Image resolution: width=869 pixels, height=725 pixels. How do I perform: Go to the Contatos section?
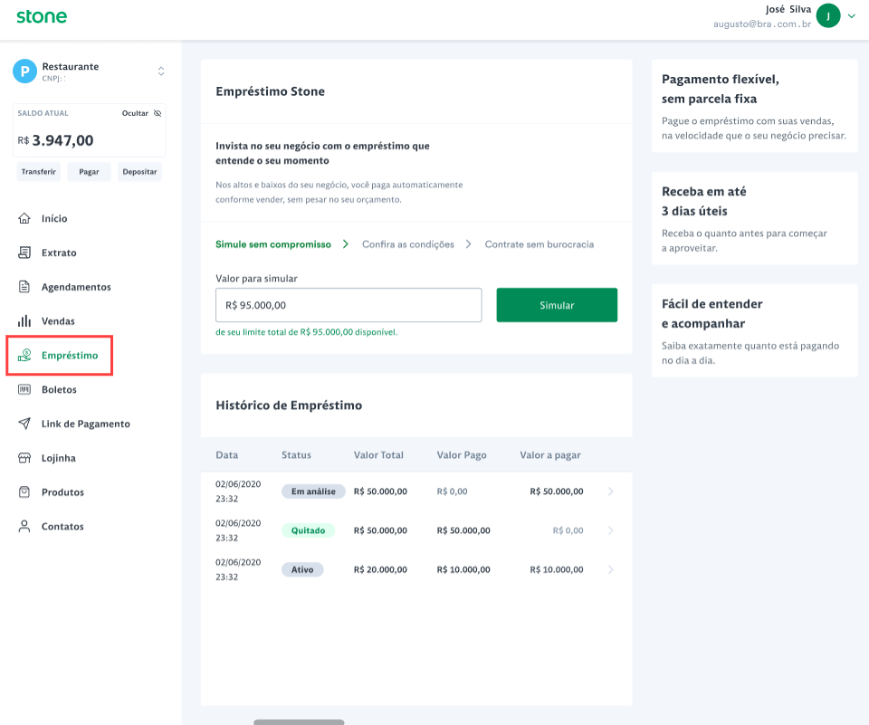(x=62, y=527)
